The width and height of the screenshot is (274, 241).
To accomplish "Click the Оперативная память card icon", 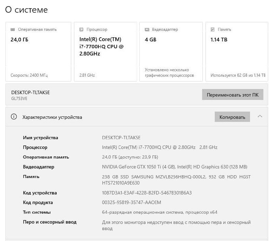I will 13,29.
